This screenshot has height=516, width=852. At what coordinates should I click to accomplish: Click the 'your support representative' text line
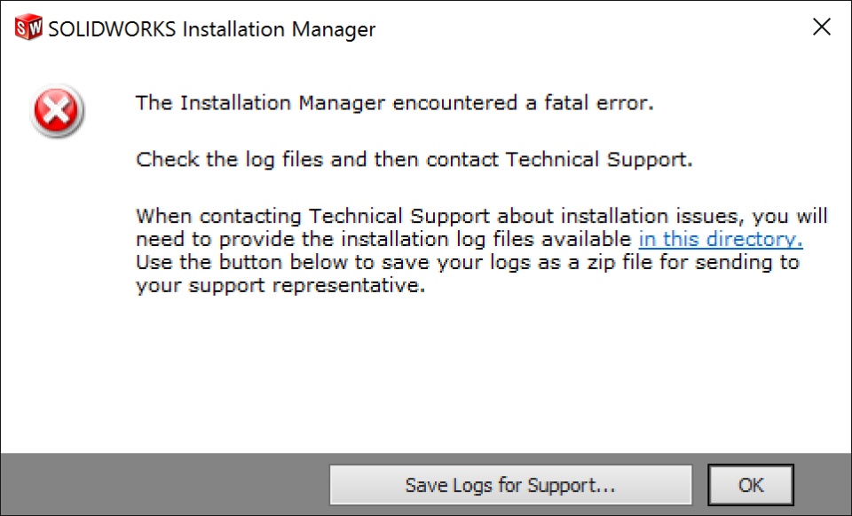click(280, 285)
